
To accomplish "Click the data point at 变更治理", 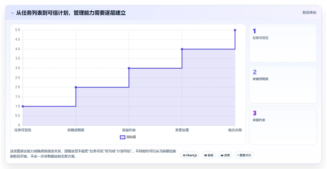I will tap(182, 49).
